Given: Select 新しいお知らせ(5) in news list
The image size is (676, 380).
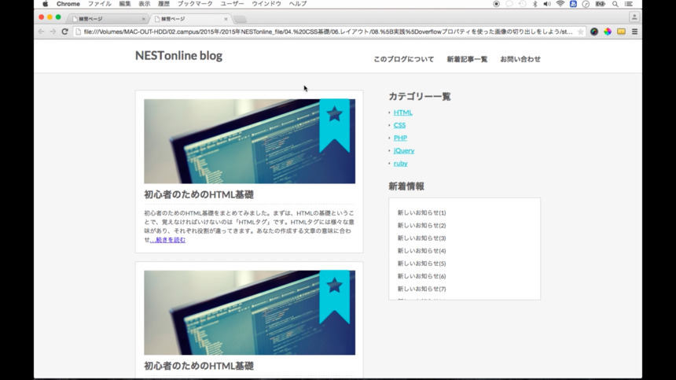Looking at the screenshot, I should (x=421, y=264).
